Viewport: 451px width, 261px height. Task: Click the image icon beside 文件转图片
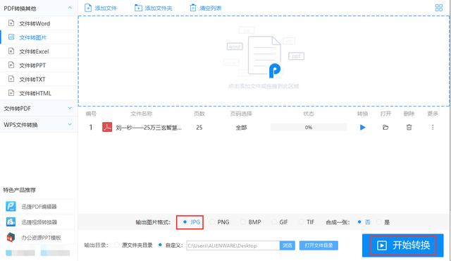tap(11, 37)
